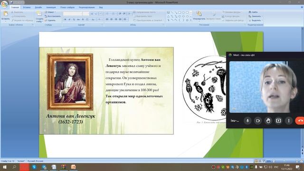The height and width of the screenshot is (171, 304).
Task: Open Windows taskbar search
Action: pos(14,167)
